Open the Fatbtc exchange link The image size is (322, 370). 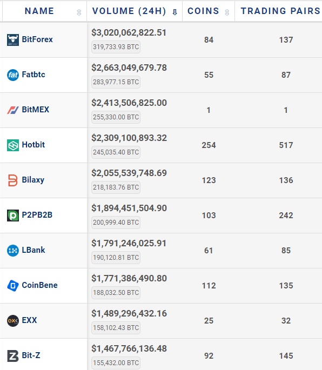33,75
